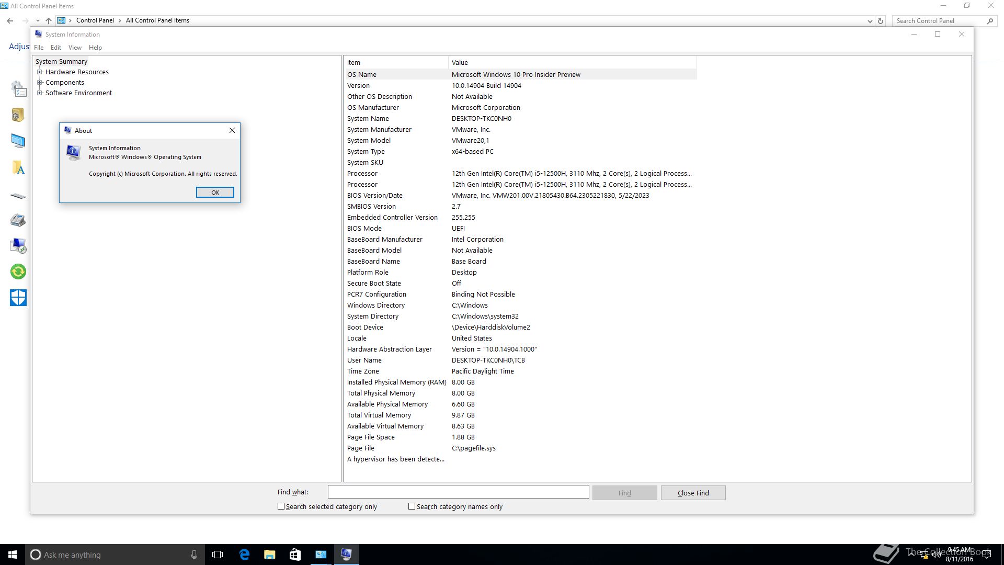This screenshot has width=1004, height=565.
Task: Switch to the Control Panel taskbar button
Action: click(321, 555)
